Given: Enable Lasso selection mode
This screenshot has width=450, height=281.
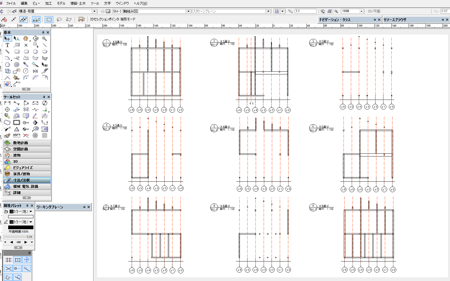Looking at the screenshot, I should (59, 19).
